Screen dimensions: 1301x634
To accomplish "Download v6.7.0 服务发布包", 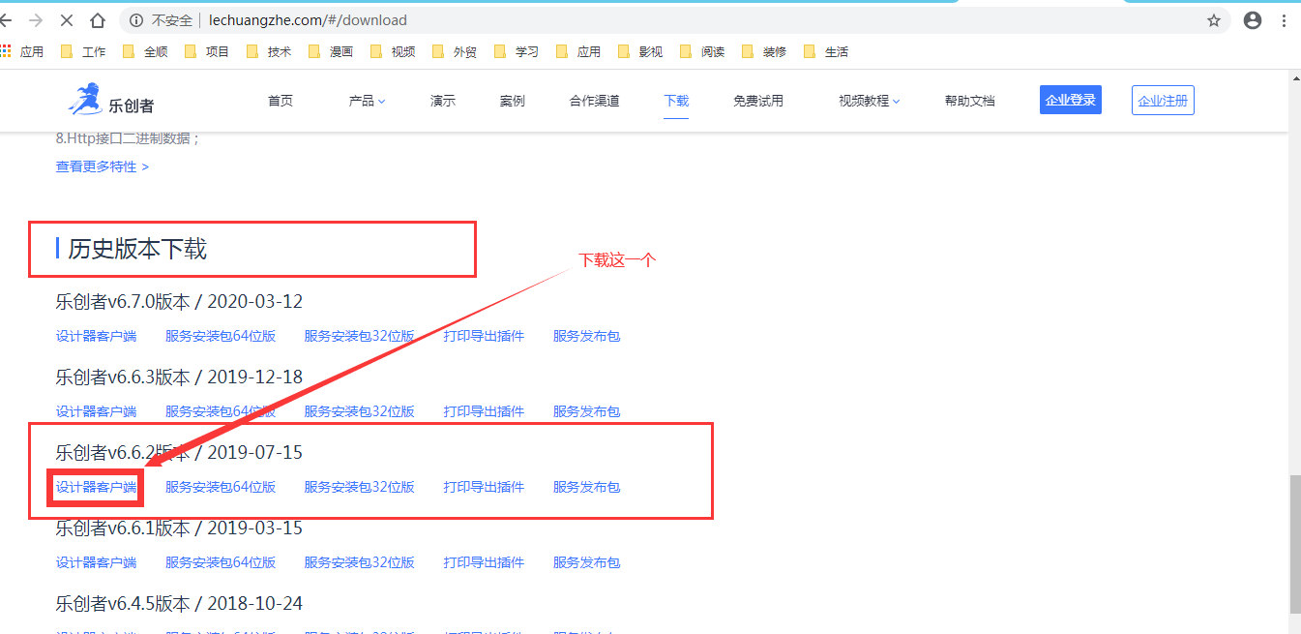I will 586,336.
